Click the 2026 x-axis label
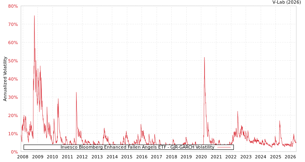 coord(290,157)
